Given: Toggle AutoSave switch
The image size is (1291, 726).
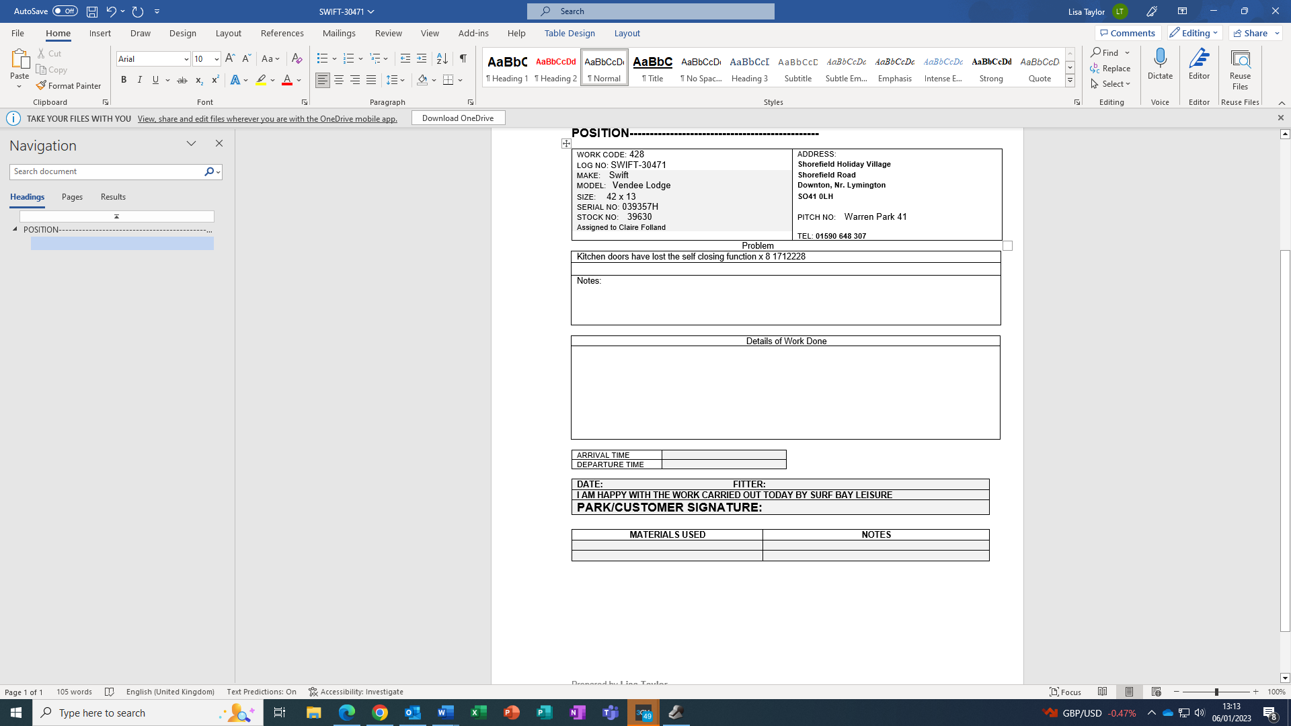Looking at the screenshot, I should tap(65, 11).
